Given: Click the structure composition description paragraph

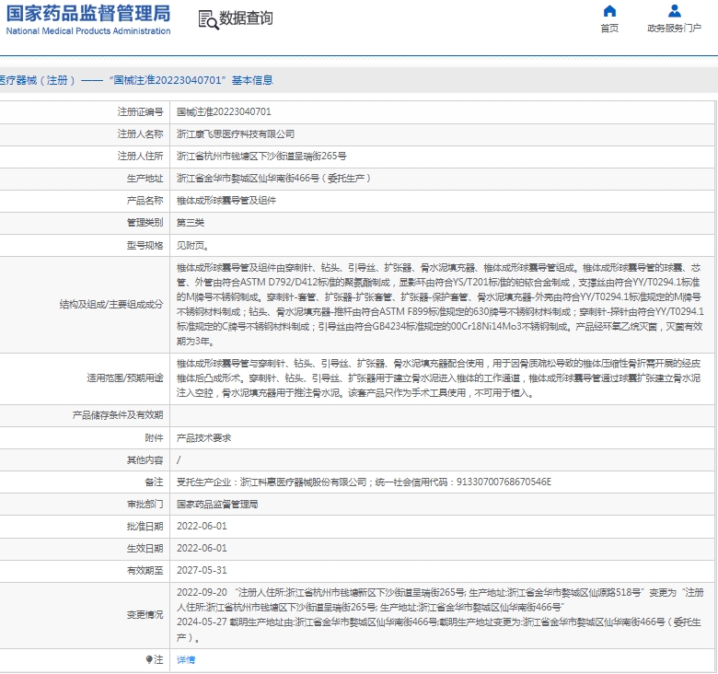Looking at the screenshot, I should (x=440, y=305).
